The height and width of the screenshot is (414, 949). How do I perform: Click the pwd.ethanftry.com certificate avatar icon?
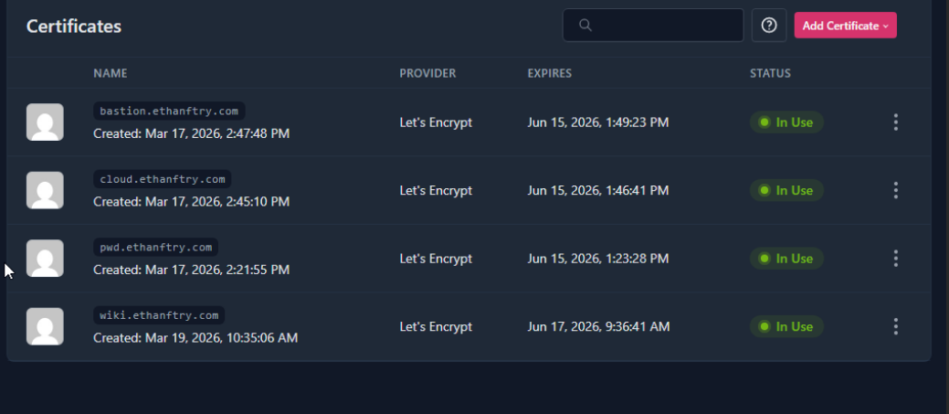point(45,259)
